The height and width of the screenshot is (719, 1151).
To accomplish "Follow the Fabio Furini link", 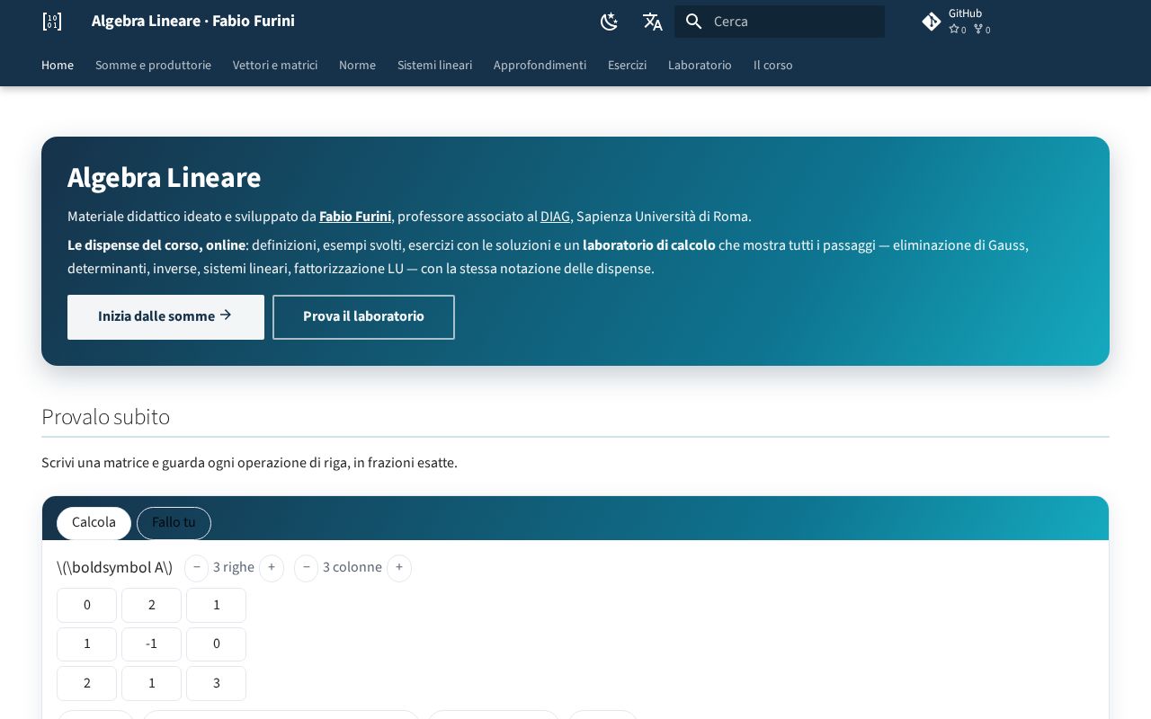I will click(x=355, y=217).
